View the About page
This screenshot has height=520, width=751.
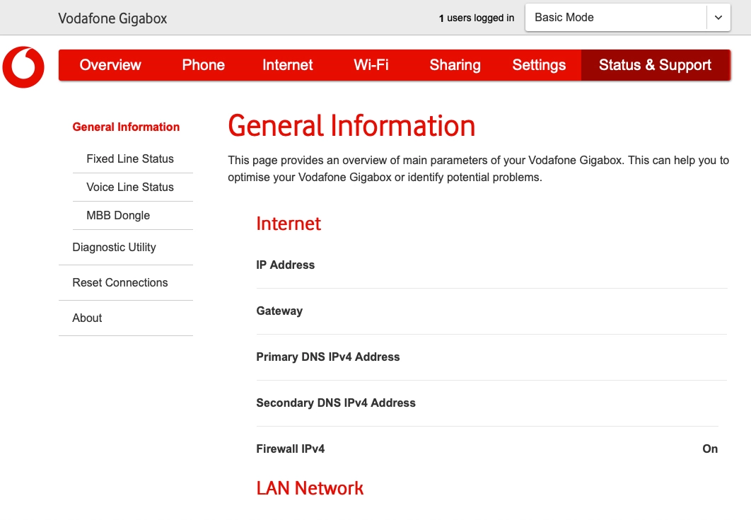click(86, 318)
